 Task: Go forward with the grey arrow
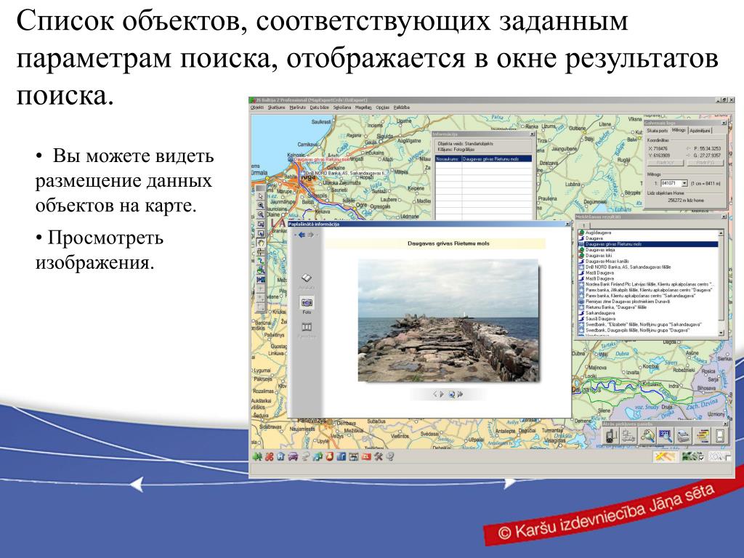[x=311, y=235]
